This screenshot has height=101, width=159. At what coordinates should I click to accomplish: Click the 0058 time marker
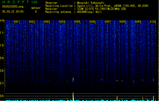click(x=123, y=22)
